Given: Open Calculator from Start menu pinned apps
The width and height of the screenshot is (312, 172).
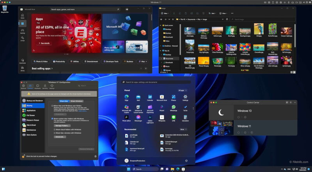Looking at the screenshot, I should tap(185, 118).
